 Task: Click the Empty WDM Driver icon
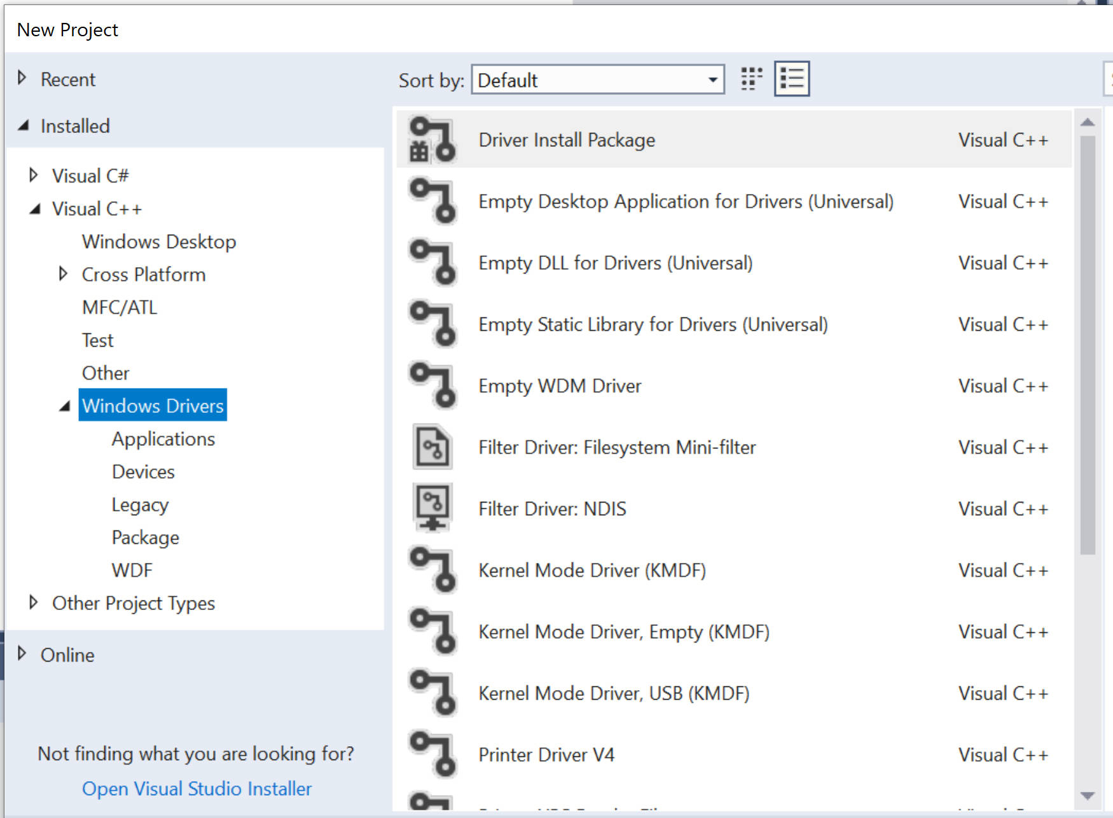pyautogui.click(x=432, y=386)
